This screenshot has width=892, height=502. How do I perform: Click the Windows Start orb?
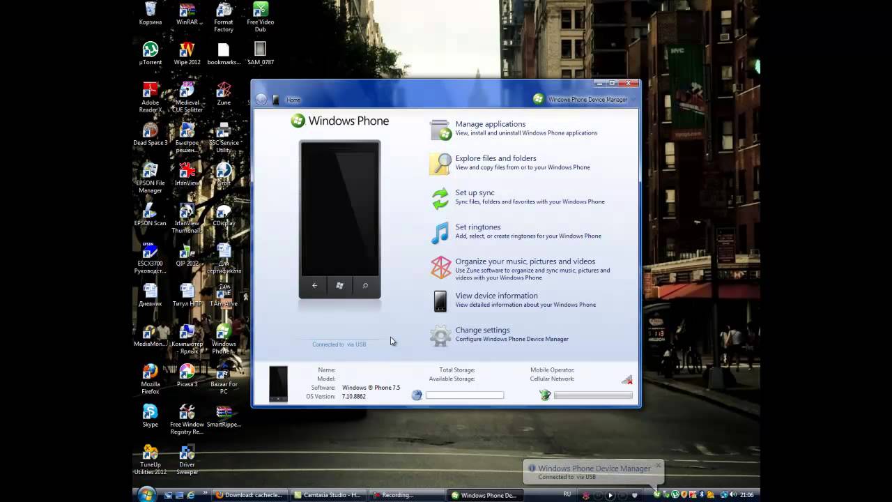[147, 494]
